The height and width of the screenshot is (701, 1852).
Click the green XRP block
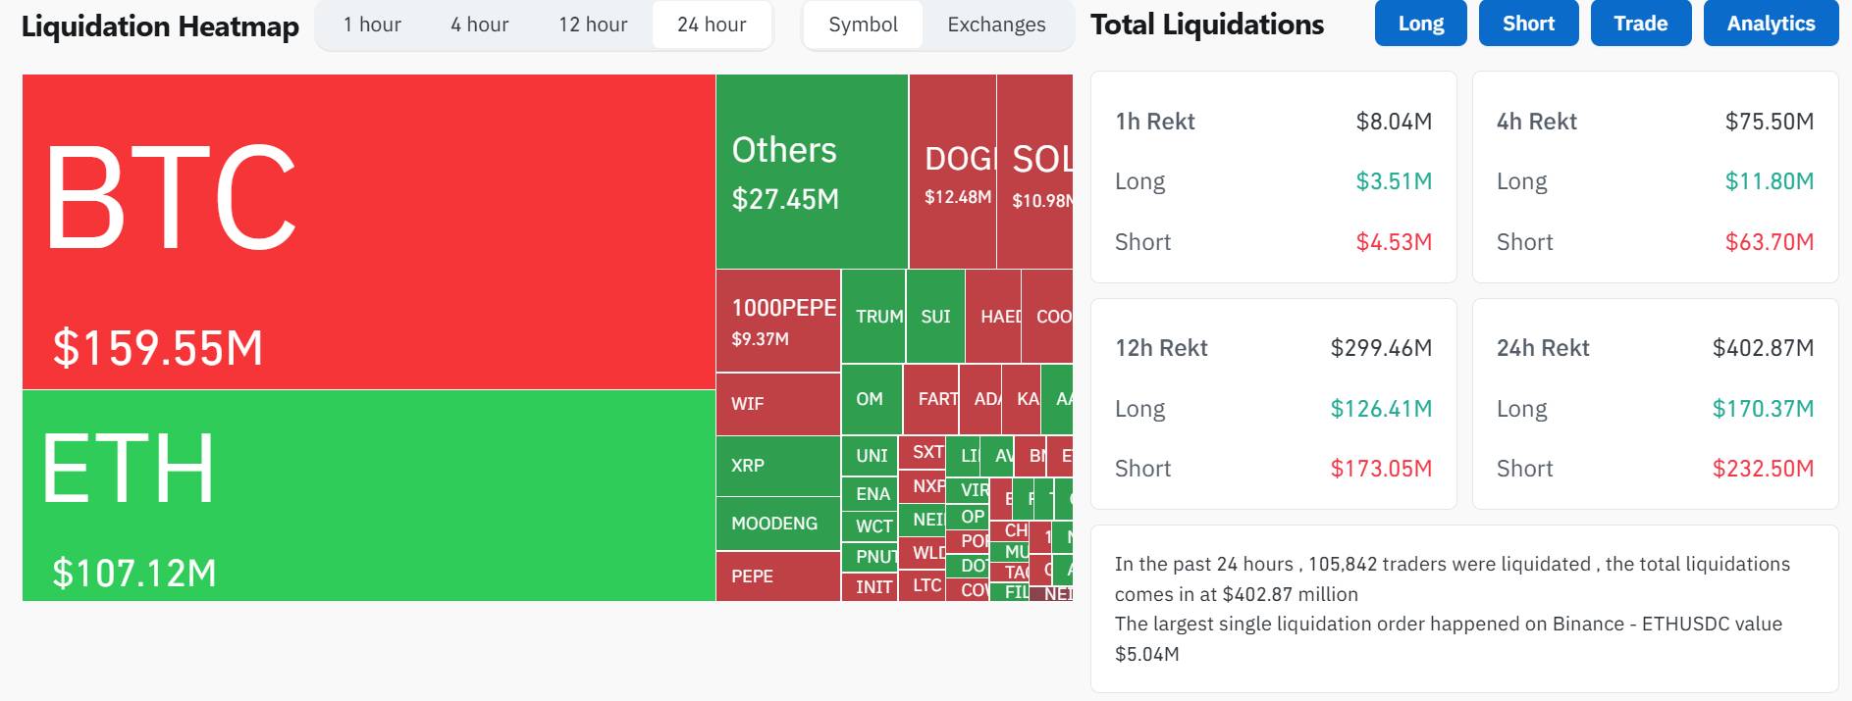pos(778,466)
